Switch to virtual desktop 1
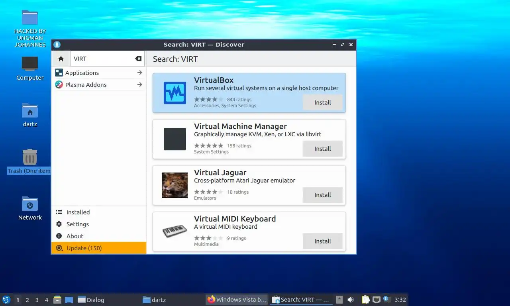Image resolution: width=510 pixels, height=306 pixels. 18,300
